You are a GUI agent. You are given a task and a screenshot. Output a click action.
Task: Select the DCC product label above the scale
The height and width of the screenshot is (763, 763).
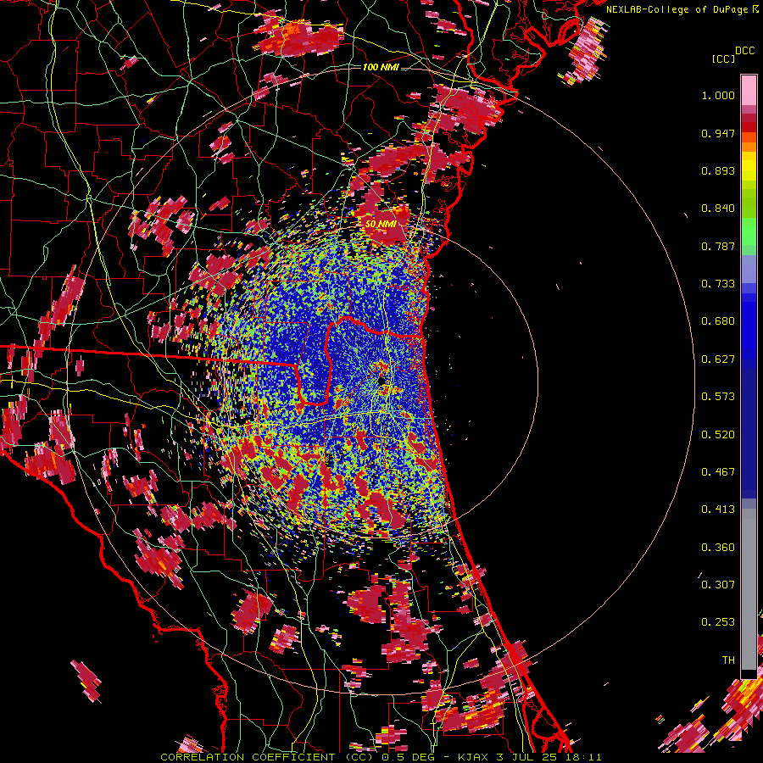coord(744,51)
